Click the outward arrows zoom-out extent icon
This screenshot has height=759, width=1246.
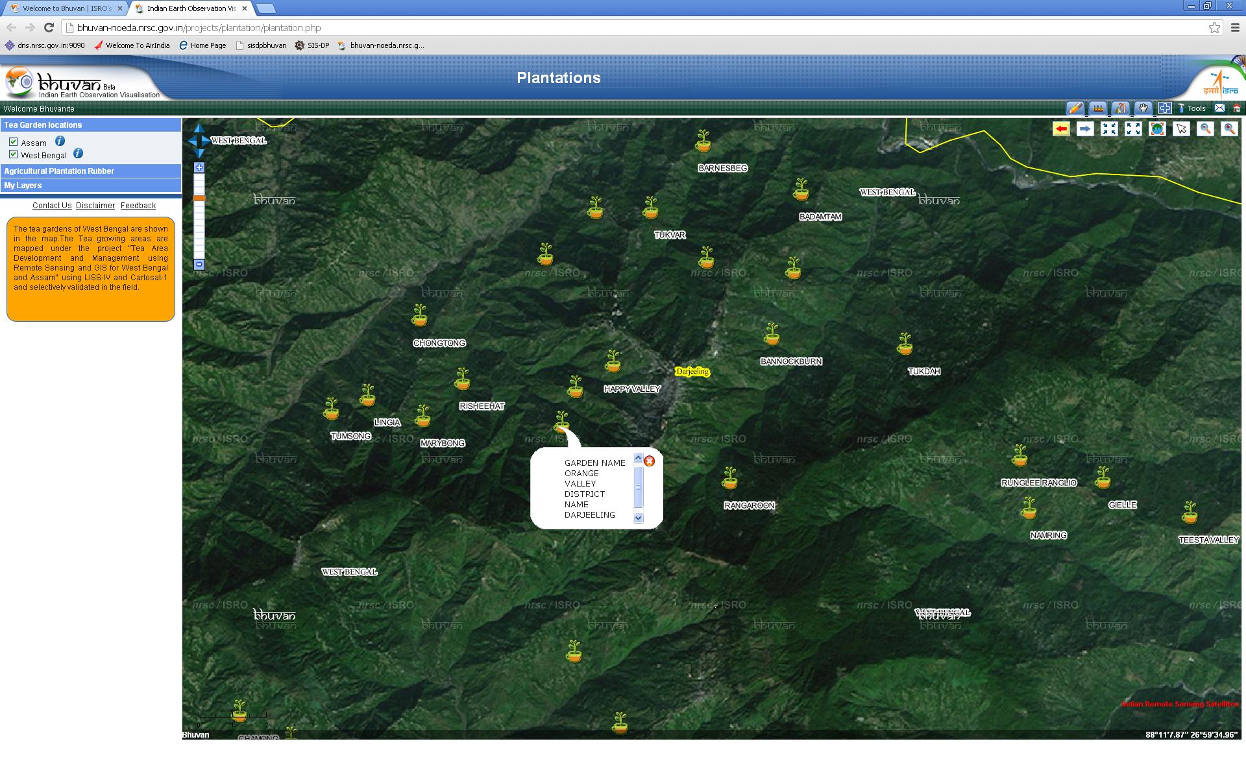coord(1133,129)
